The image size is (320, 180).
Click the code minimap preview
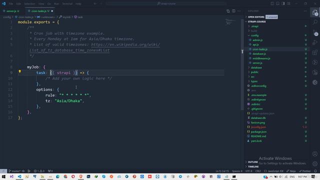tap(231, 22)
